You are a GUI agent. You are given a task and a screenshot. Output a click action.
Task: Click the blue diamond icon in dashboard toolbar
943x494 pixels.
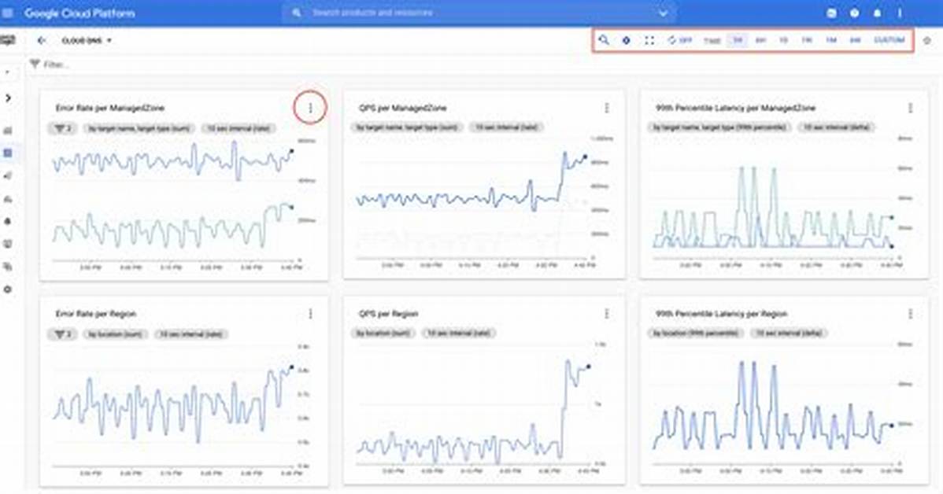coord(626,40)
